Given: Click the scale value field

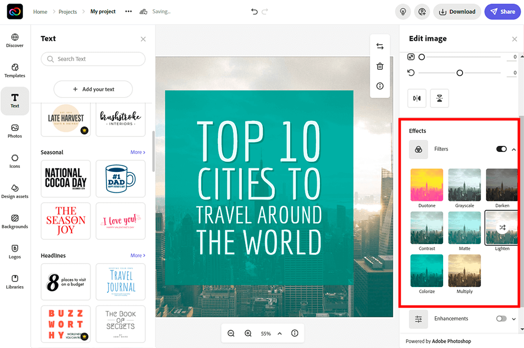Looking at the screenshot, I should click(512, 57).
